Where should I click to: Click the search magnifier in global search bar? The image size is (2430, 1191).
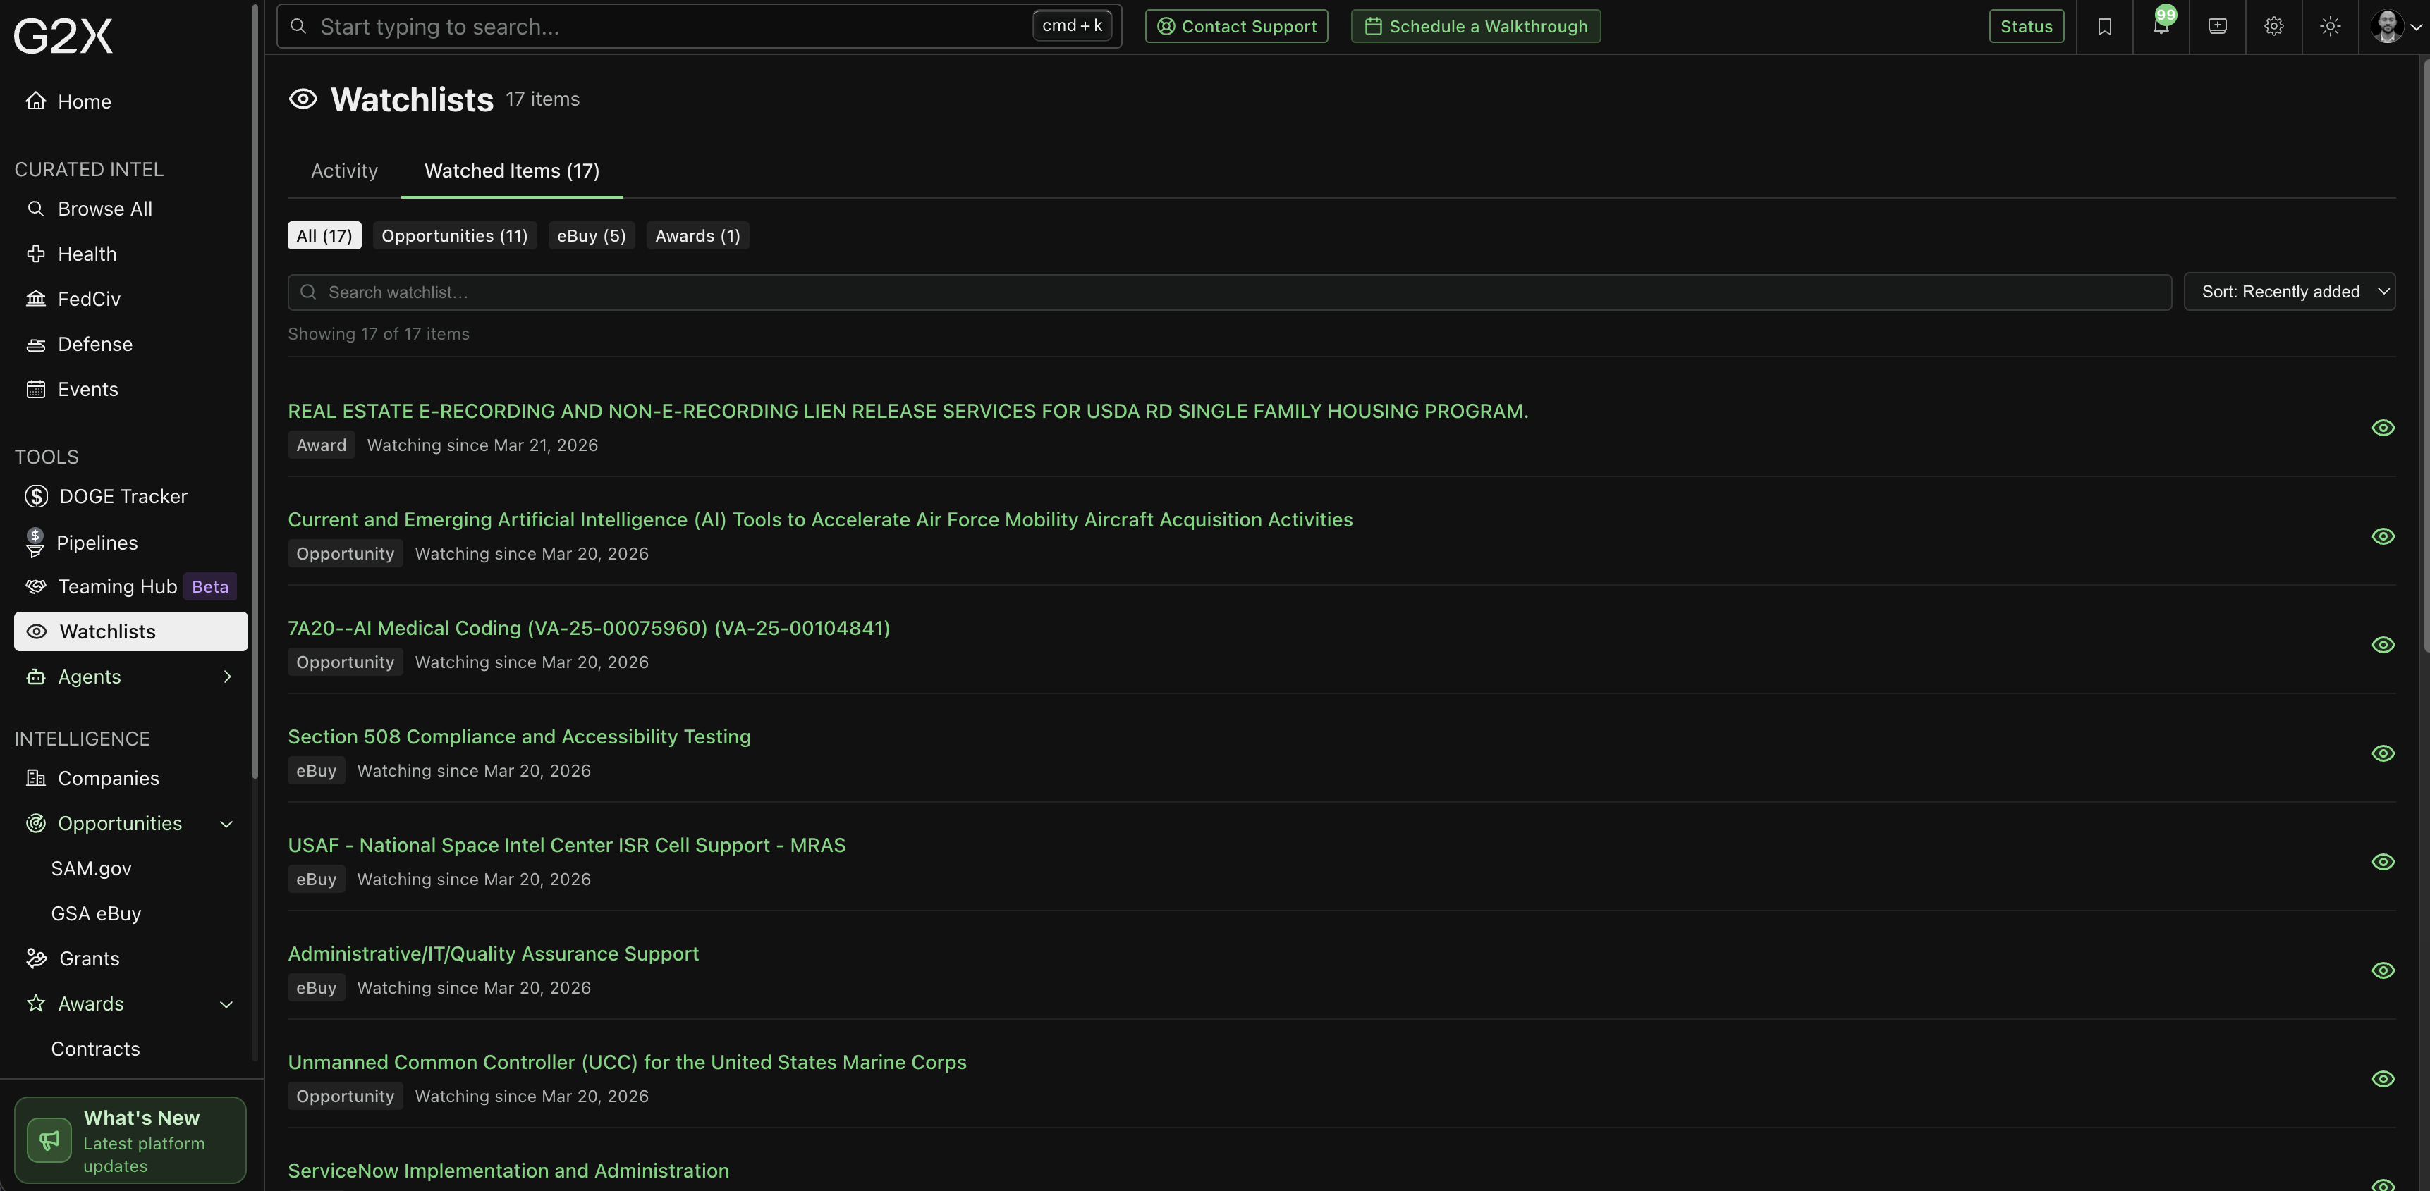298,26
